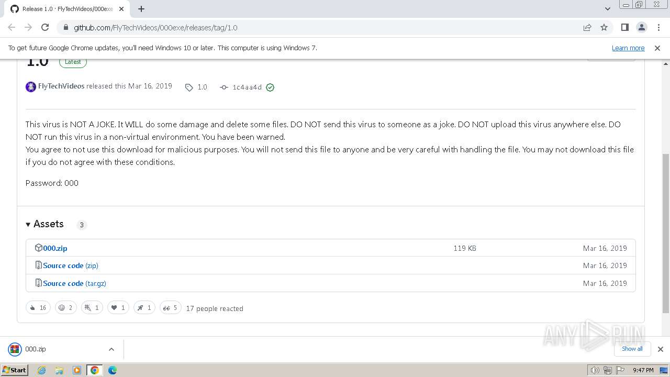This screenshot has width=670, height=377.
Task: Bookmark this page with the star icon
Action: [604, 28]
